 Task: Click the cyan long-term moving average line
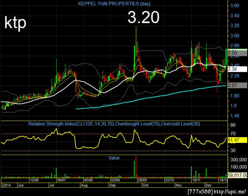151,97
